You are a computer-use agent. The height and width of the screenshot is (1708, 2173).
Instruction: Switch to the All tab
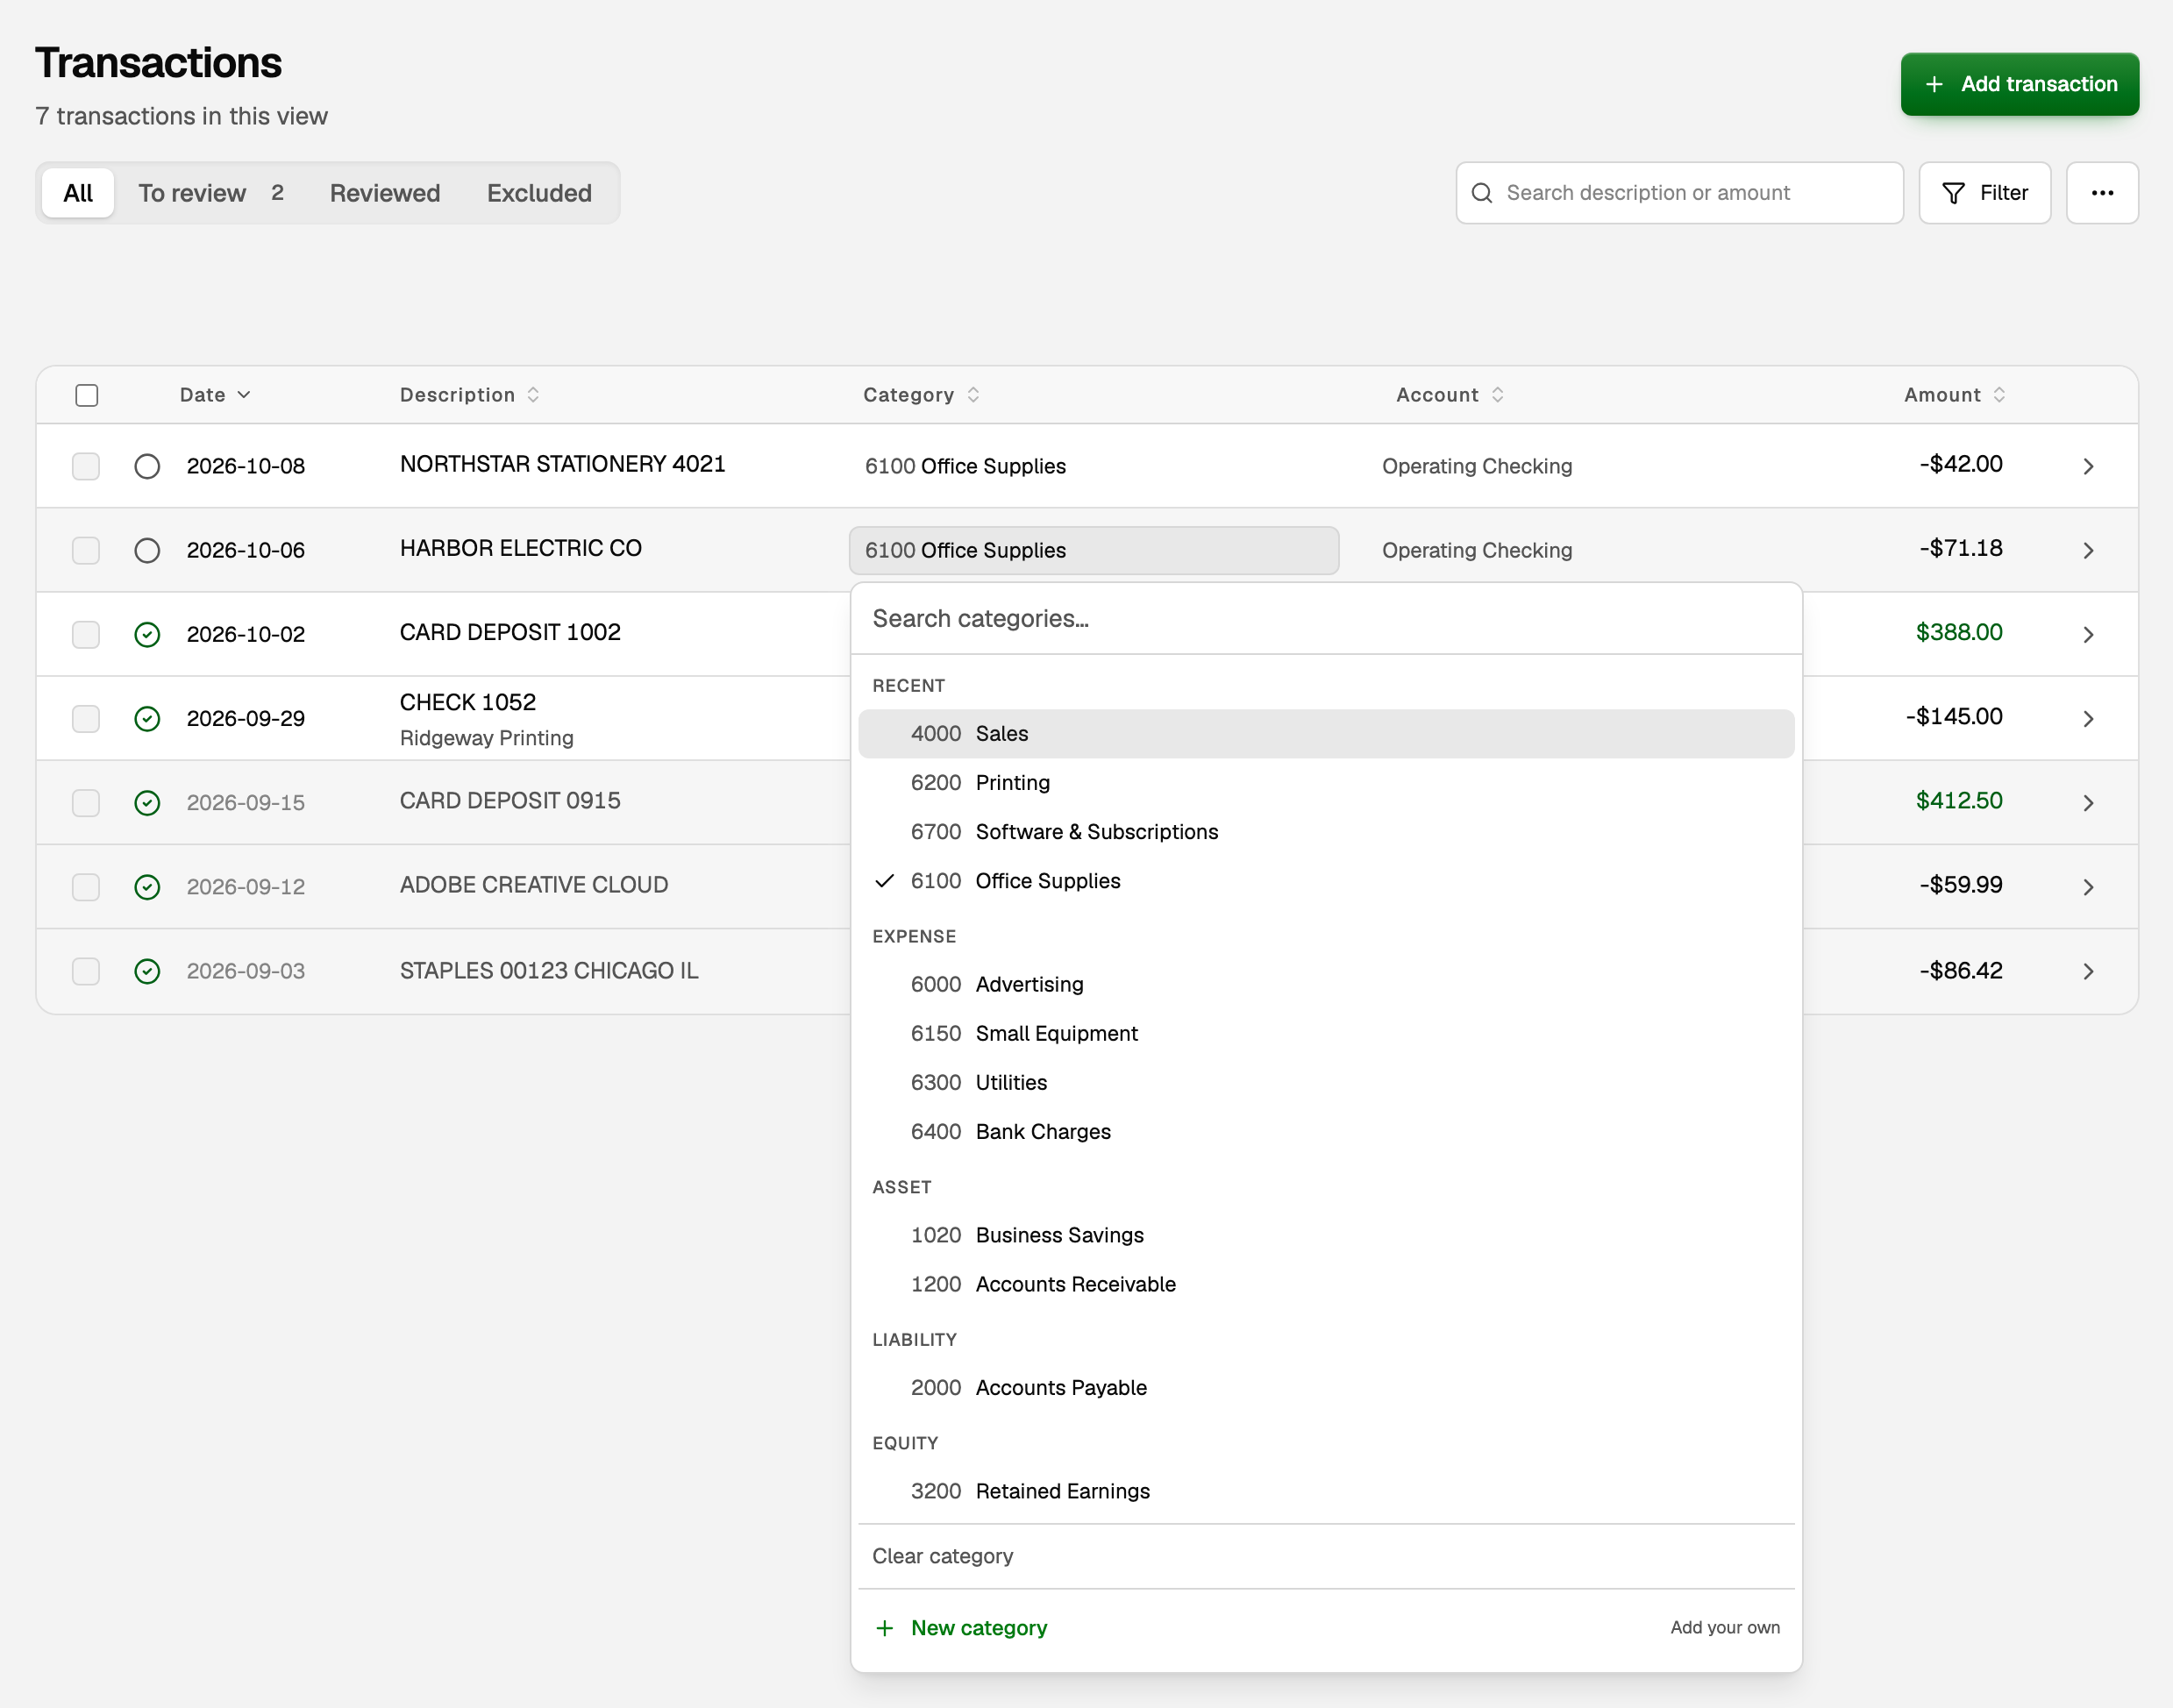click(x=78, y=193)
